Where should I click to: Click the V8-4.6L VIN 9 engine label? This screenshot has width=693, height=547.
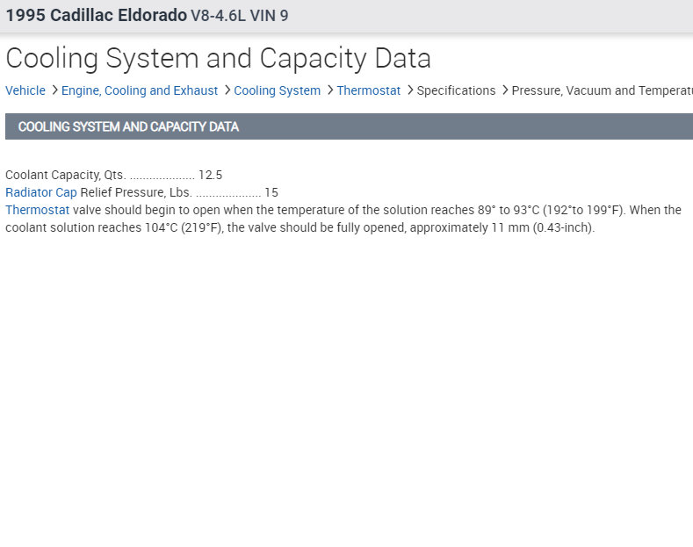pos(239,16)
